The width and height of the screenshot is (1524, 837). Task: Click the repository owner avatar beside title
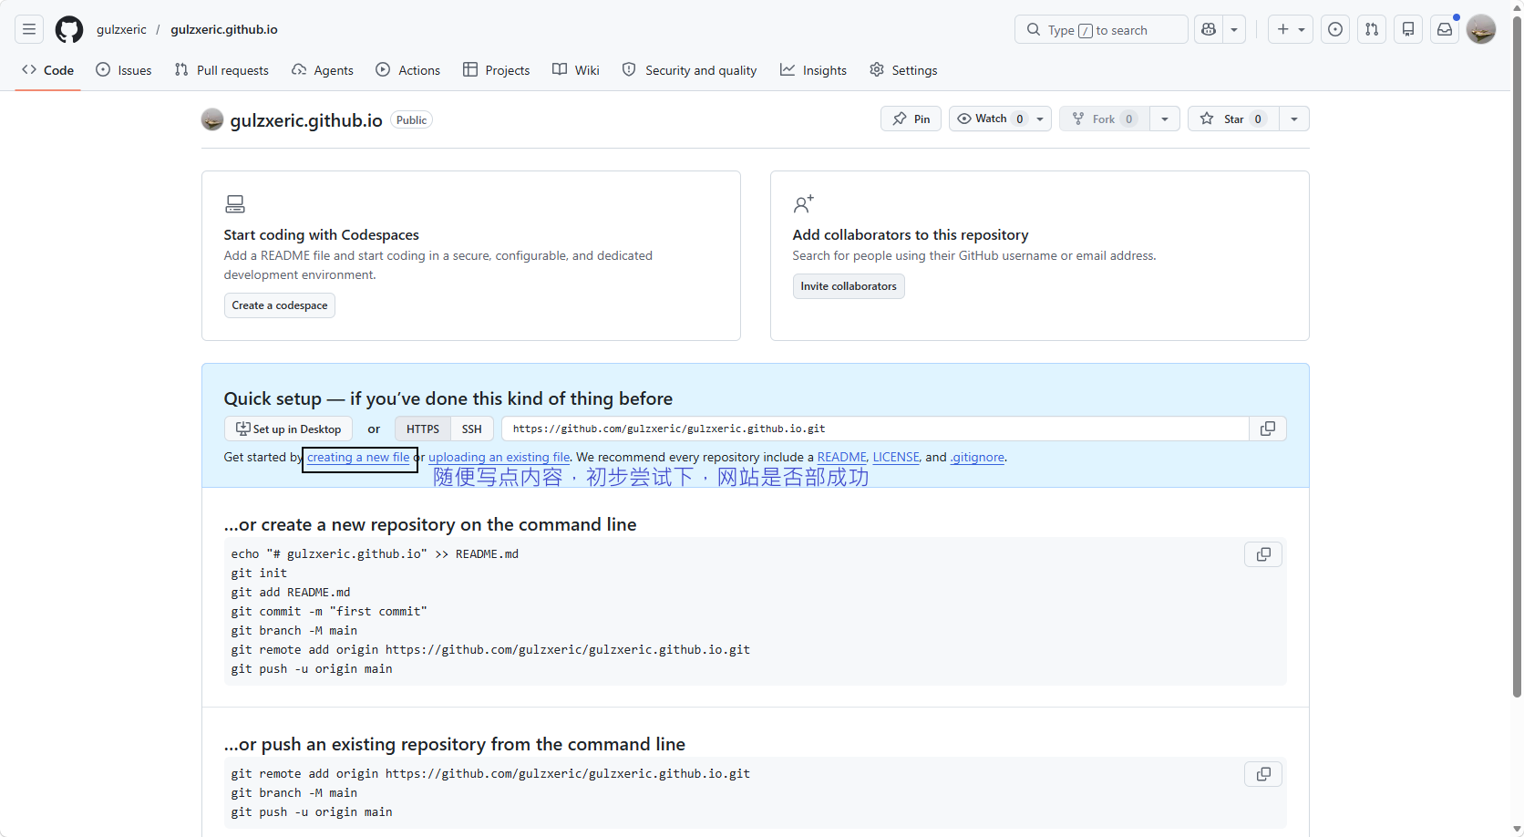click(x=212, y=119)
